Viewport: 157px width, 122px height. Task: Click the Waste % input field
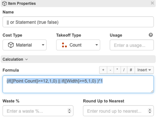(38, 111)
